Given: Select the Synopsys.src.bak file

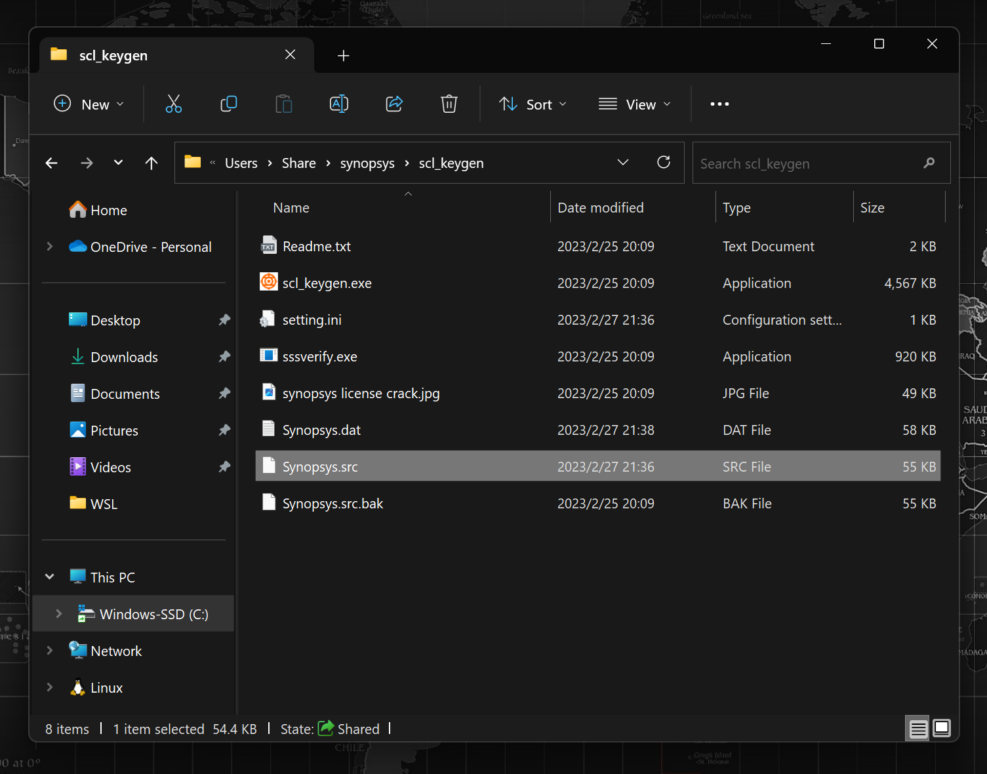Looking at the screenshot, I should point(597,503).
